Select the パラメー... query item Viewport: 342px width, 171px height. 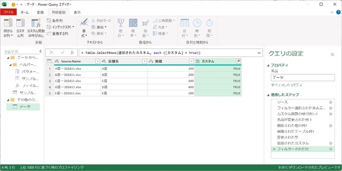tap(27, 71)
